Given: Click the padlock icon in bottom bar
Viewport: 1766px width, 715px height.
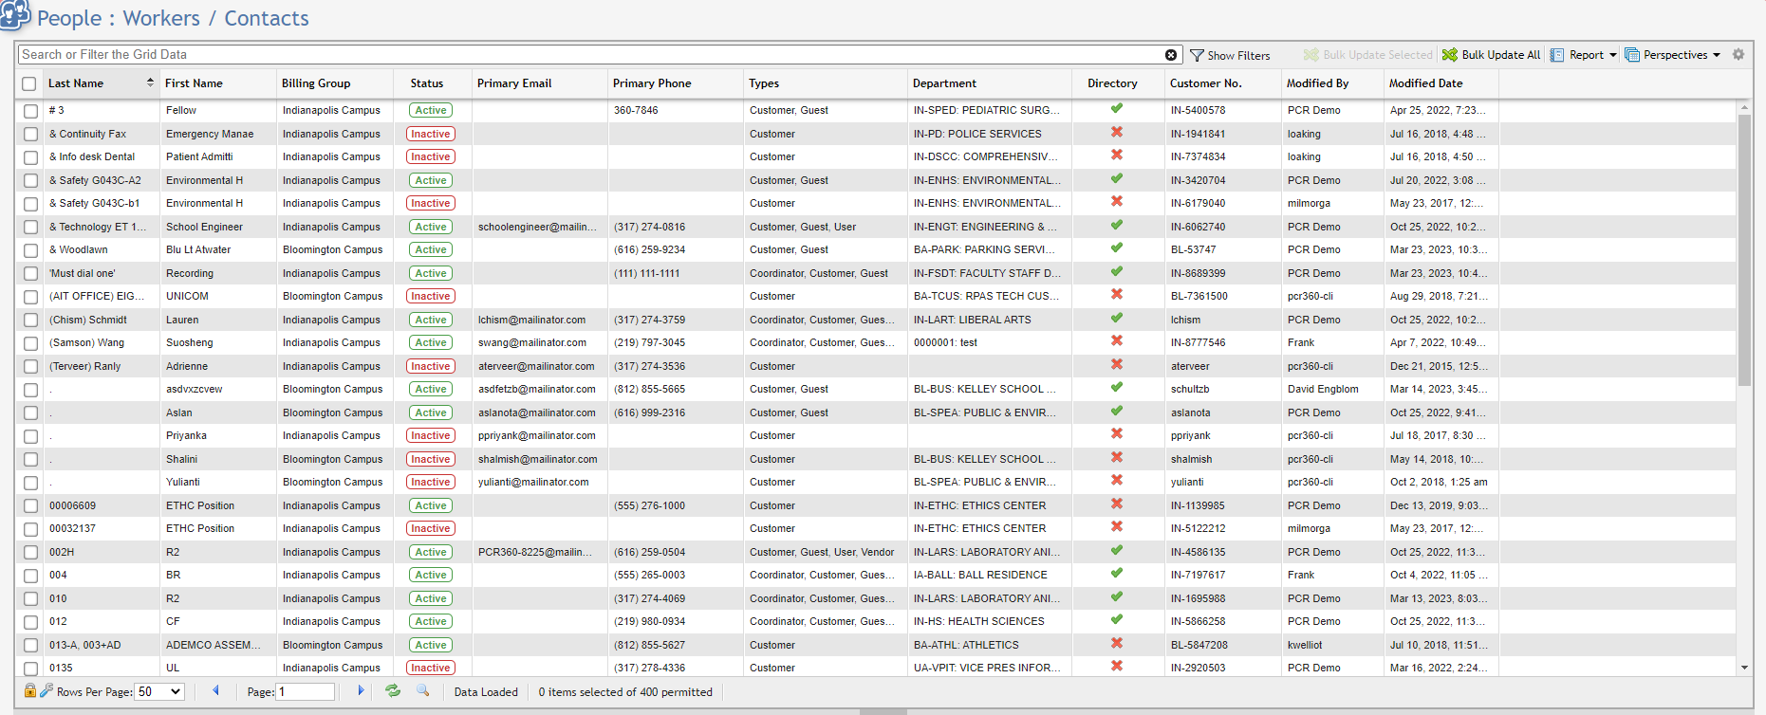Looking at the screenshot, I should (30, 691).
